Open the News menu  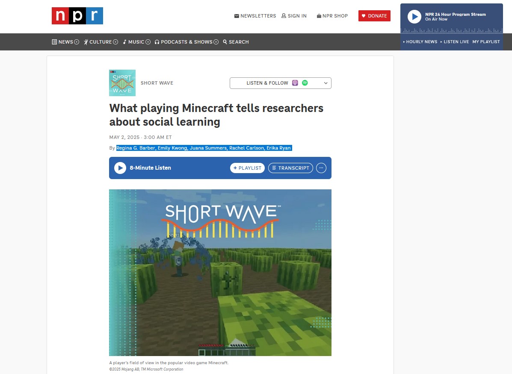click(x=62, y=42)
